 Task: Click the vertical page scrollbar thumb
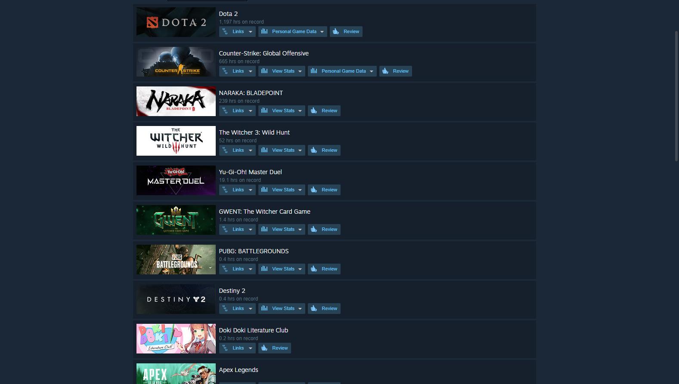pyautogui.click(x=676, y=95)
